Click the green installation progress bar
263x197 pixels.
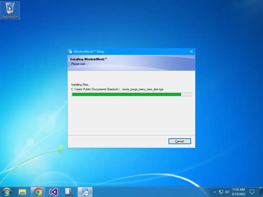[x=131, y=94]
